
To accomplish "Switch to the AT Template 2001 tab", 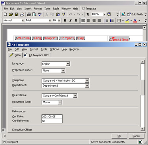I will [37, 55].
